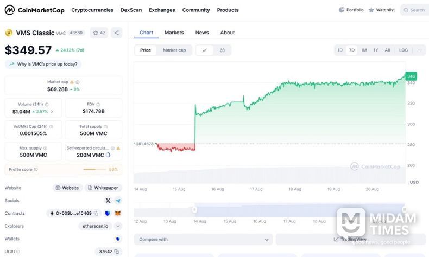The height and width of the screenshot is (257, 429).
Task: Click the Portfolio pie icon
Action: tap(342, 10)
